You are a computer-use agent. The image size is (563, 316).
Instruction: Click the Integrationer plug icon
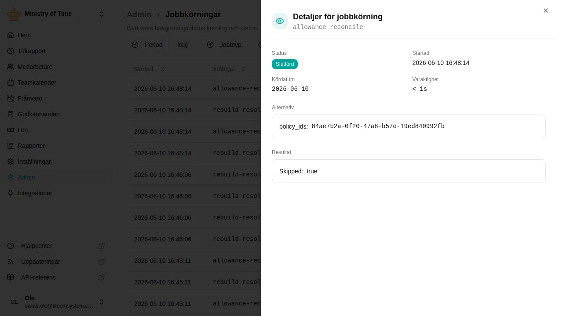(11, 193)
